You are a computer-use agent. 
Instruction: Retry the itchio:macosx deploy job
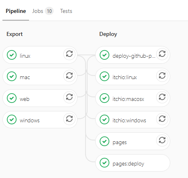click(162, 97)
